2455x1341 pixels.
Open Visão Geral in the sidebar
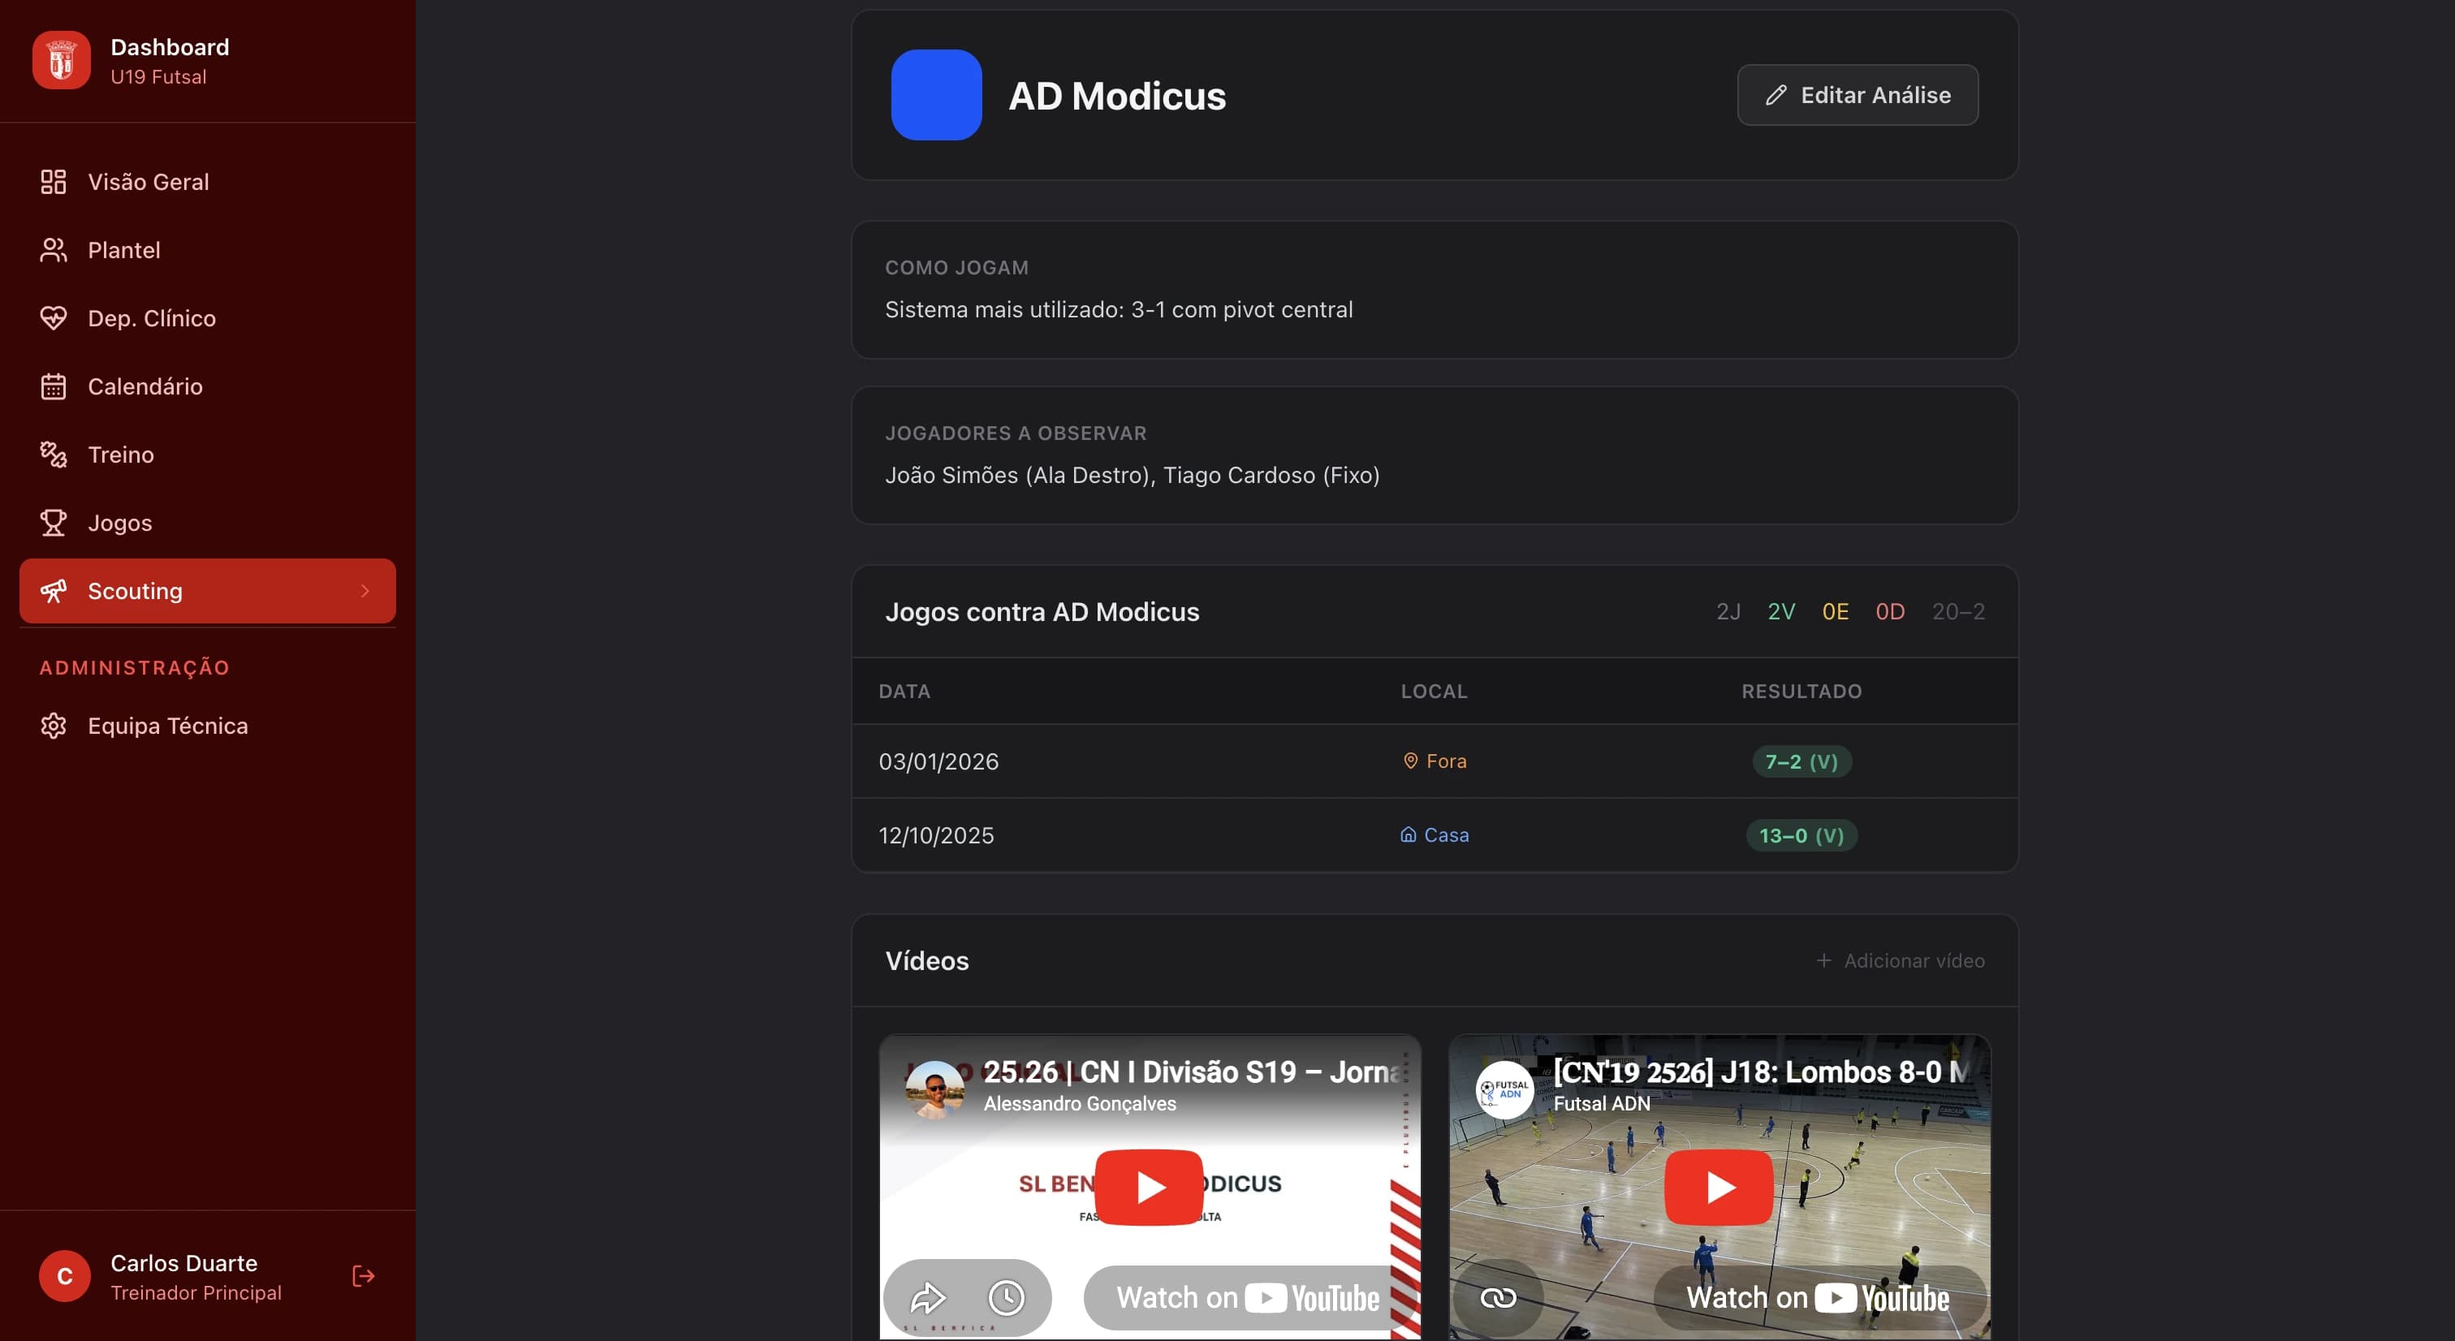tap(207, 181)
